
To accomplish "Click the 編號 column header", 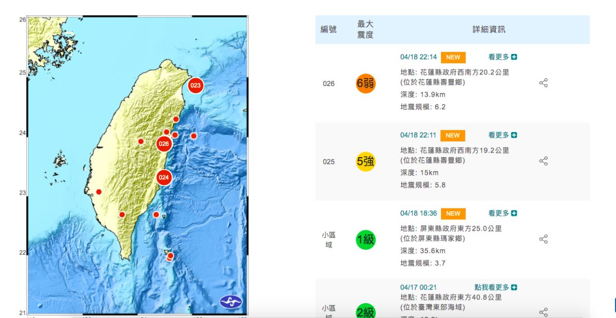I will [329, 29].
